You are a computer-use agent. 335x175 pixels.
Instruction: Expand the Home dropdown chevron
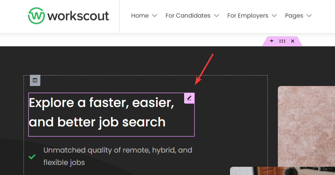(155, 16)
